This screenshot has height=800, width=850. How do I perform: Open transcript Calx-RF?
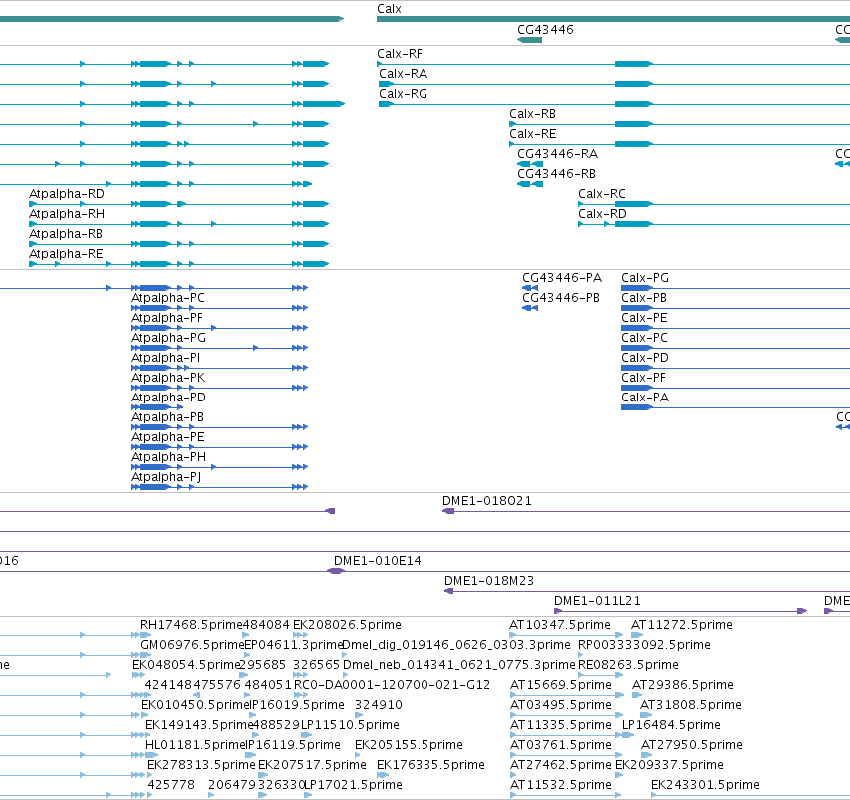tap(400, 54)
